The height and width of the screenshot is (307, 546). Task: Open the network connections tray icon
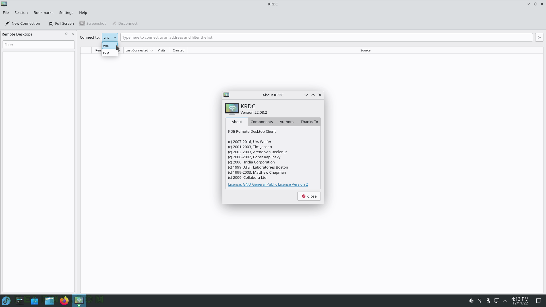click(x=497, y=301)
